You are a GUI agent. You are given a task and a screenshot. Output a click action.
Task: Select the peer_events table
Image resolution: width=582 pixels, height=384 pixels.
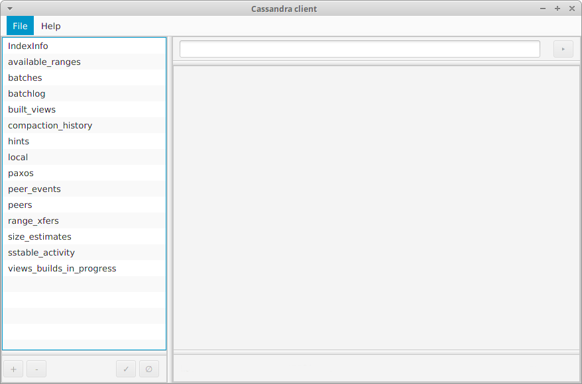point(84,189)
